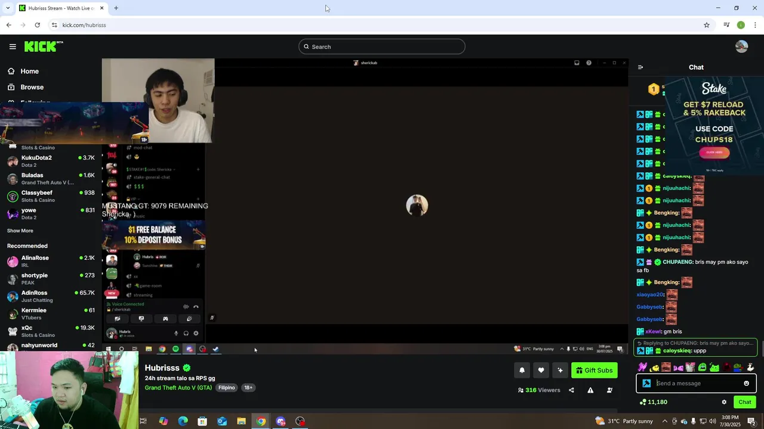This screenshot has height=429, width=764.
Task: Click the report warning triangle icon
Action: (x=590, y=390)
